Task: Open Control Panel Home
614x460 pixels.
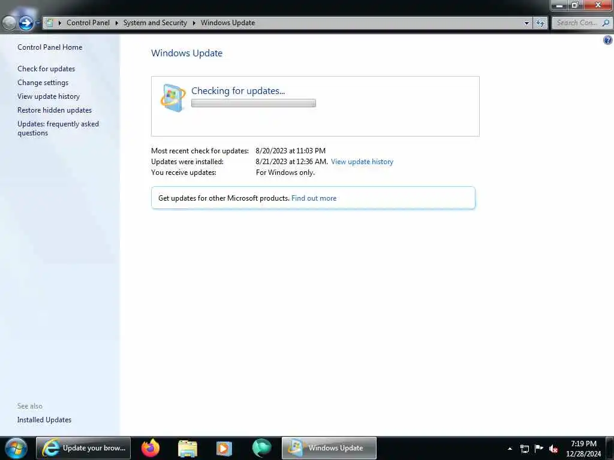Action: tap(50, 47)
